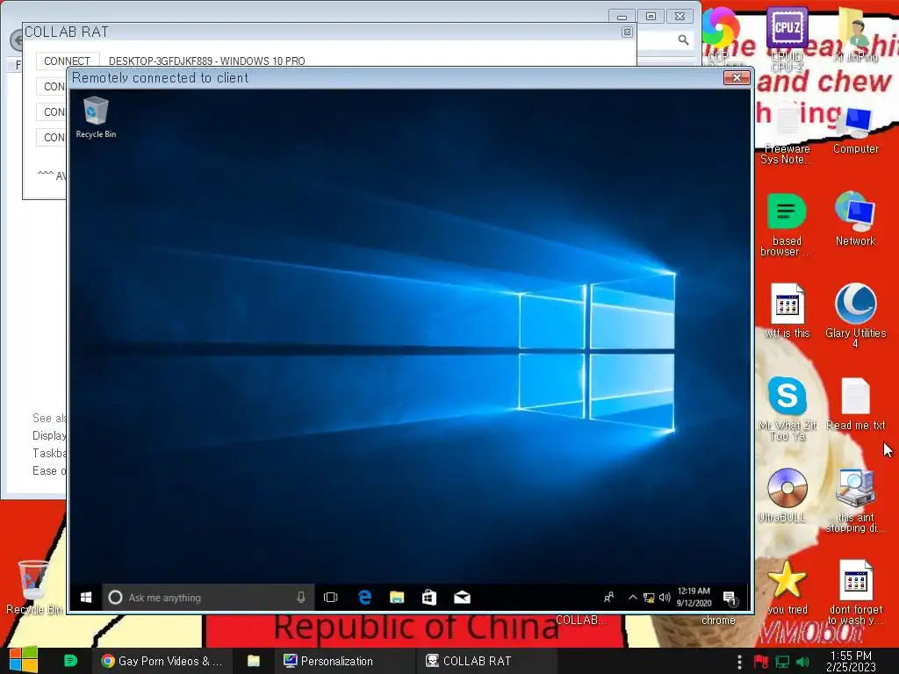Click the remote volume tray icon
Viewport: 899px width, 674px height.
tap(665, 597)
